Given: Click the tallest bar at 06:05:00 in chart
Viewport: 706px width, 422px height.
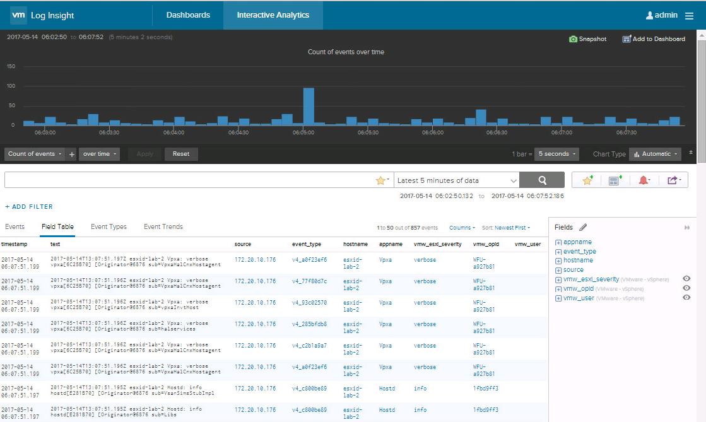Looking at the screenshot, I should click(x=309, y=106).
